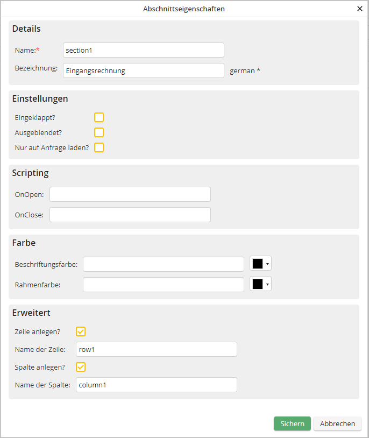Click the Bezeichnung text field
Screen dimensions: 369x438
pyautogui.click(x=143, y=70)
